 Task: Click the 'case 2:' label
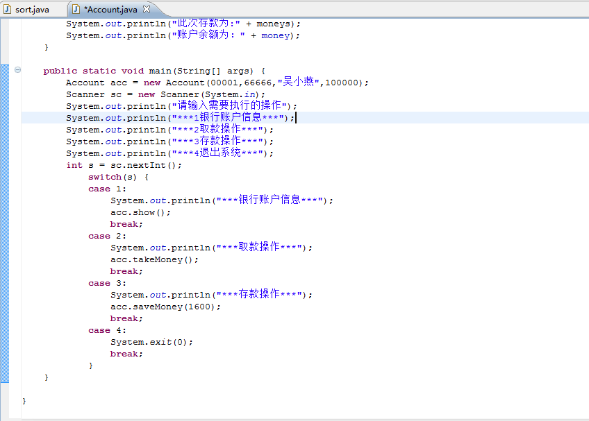108,237
